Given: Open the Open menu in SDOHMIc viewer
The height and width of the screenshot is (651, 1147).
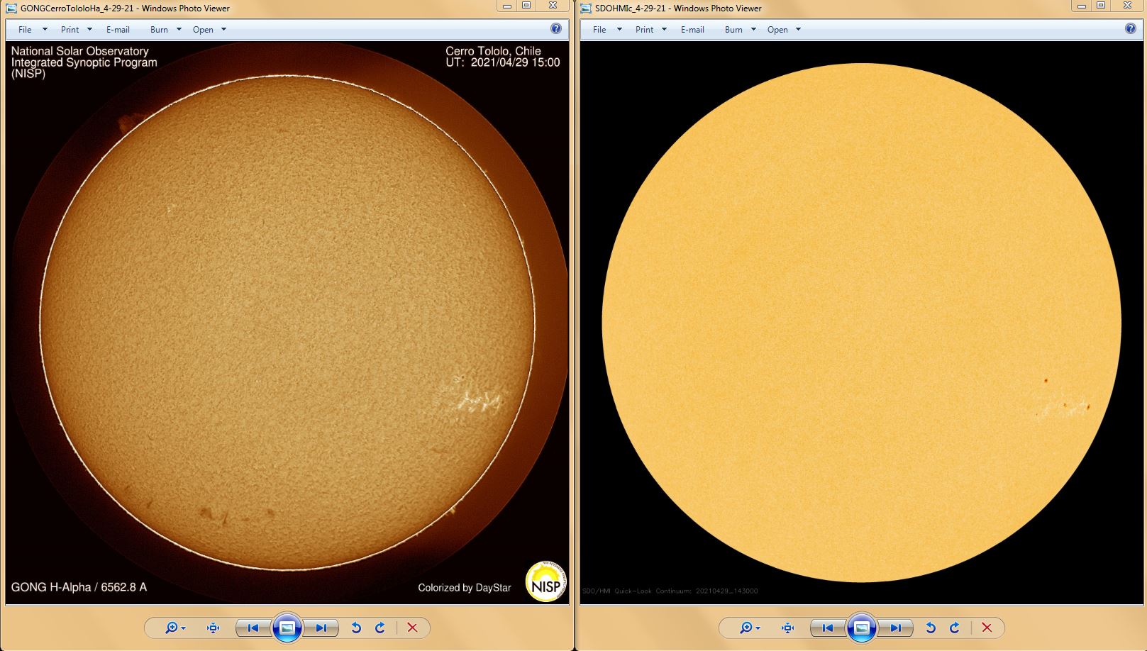Looking at the screenshot, I should tap(777, 30).
